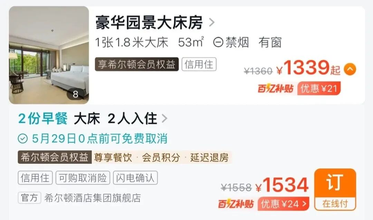373x220 pixels.
Task: Tap the ¥1534 price text
Action: 282,185
